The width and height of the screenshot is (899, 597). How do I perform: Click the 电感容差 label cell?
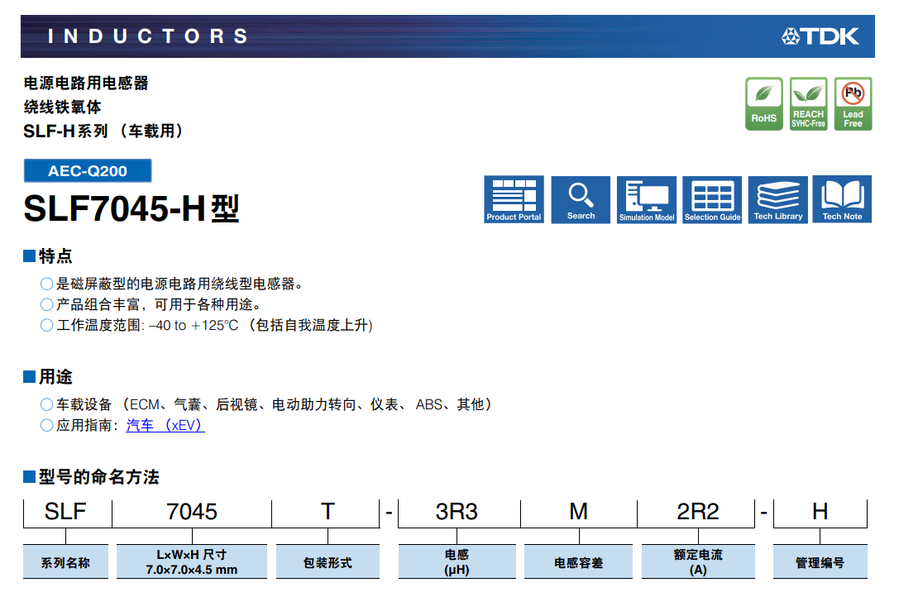pyautogui.click(x=578, y=562)
